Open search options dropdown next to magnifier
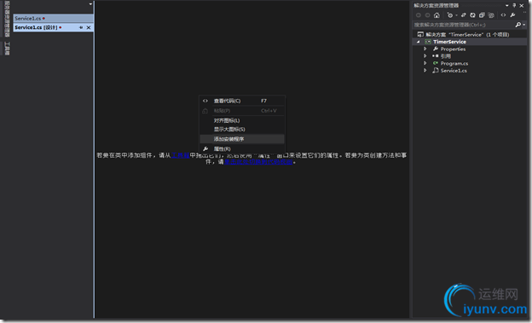The height and width of the screenshot is (323, 532). click(523, 25)
